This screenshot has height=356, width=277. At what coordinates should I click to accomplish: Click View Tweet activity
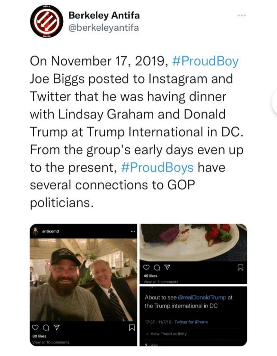click(x=168, y=334)
